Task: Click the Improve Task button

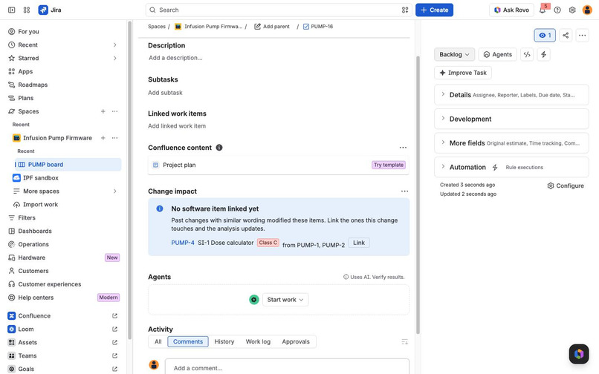Action: pos(463,73)
